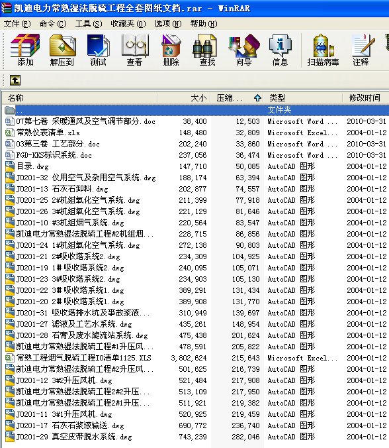Click packed size value 236,740
The image size is (389, 448).
[245, 425]
